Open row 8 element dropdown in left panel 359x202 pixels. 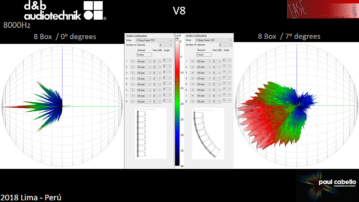pyautogui.click(x=144, y=102)
